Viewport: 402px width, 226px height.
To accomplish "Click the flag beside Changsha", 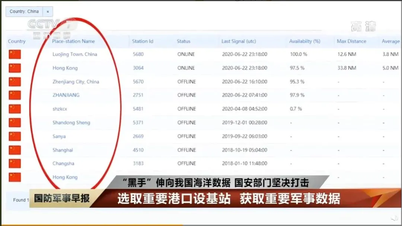I will click(x=15, y=164).
